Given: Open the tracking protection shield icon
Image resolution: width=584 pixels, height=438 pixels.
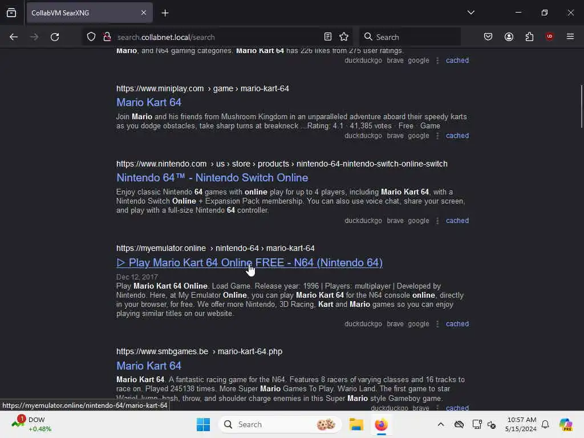Looking at the screenshot, I should [91, 37].
